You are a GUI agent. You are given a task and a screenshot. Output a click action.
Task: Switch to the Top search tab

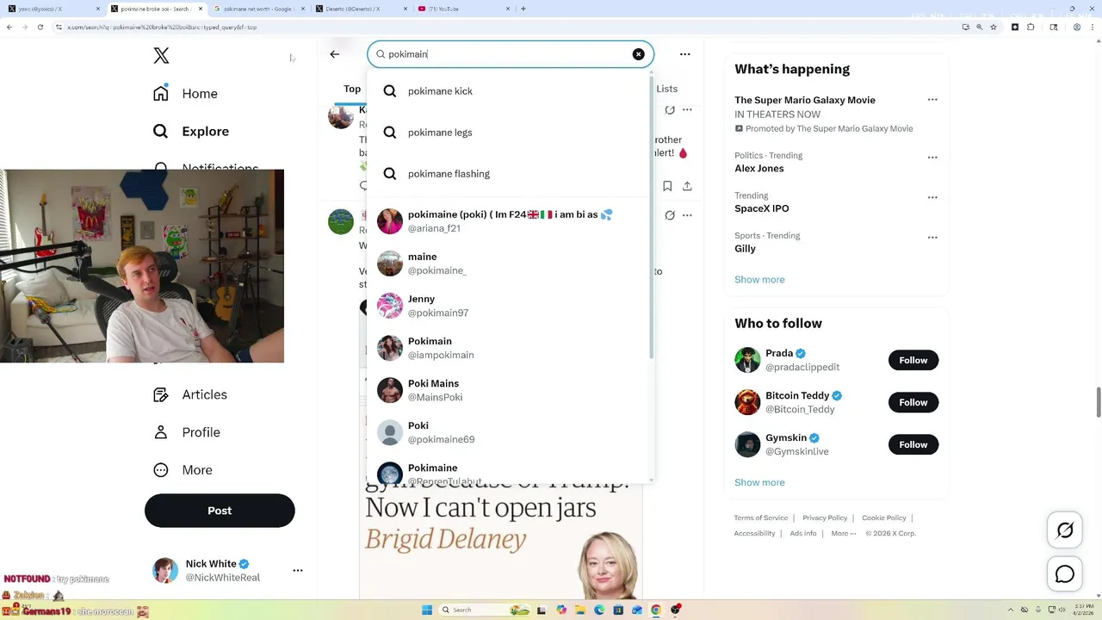(x=352, y=89)
